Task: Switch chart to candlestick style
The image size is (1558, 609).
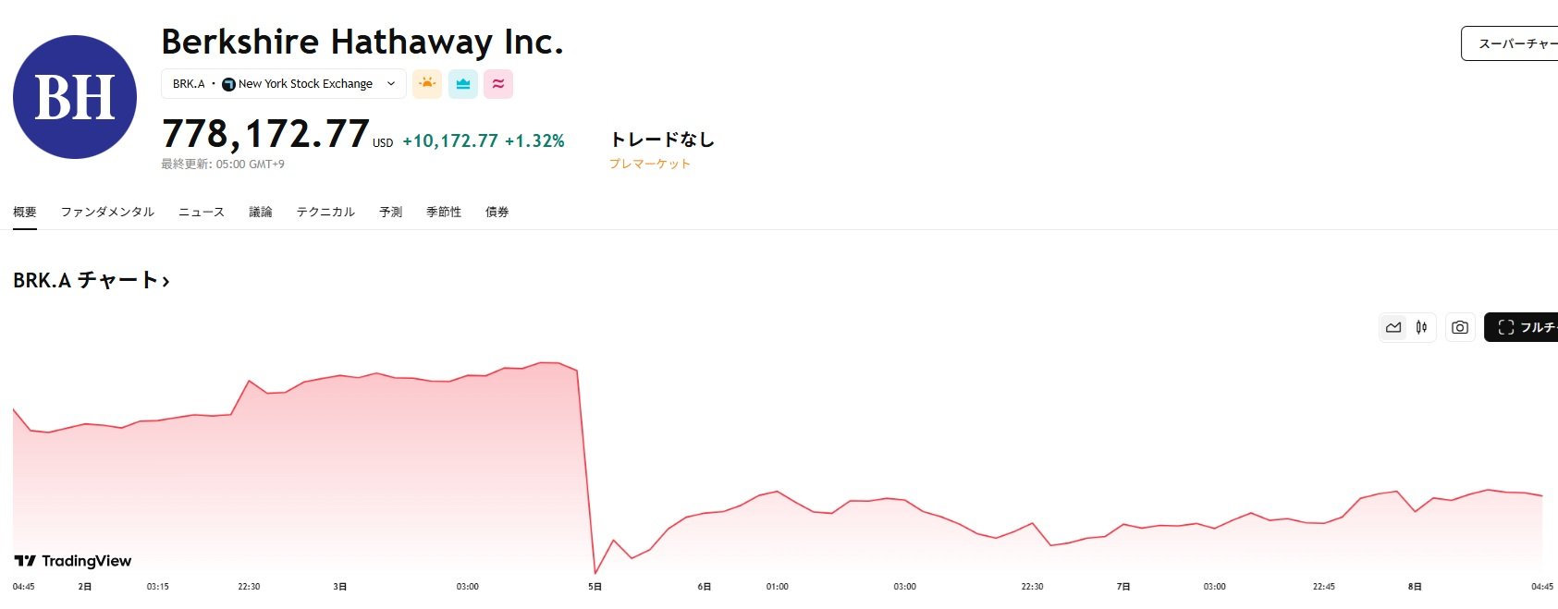Action: pyautogui.click(x=1421, y=327)
